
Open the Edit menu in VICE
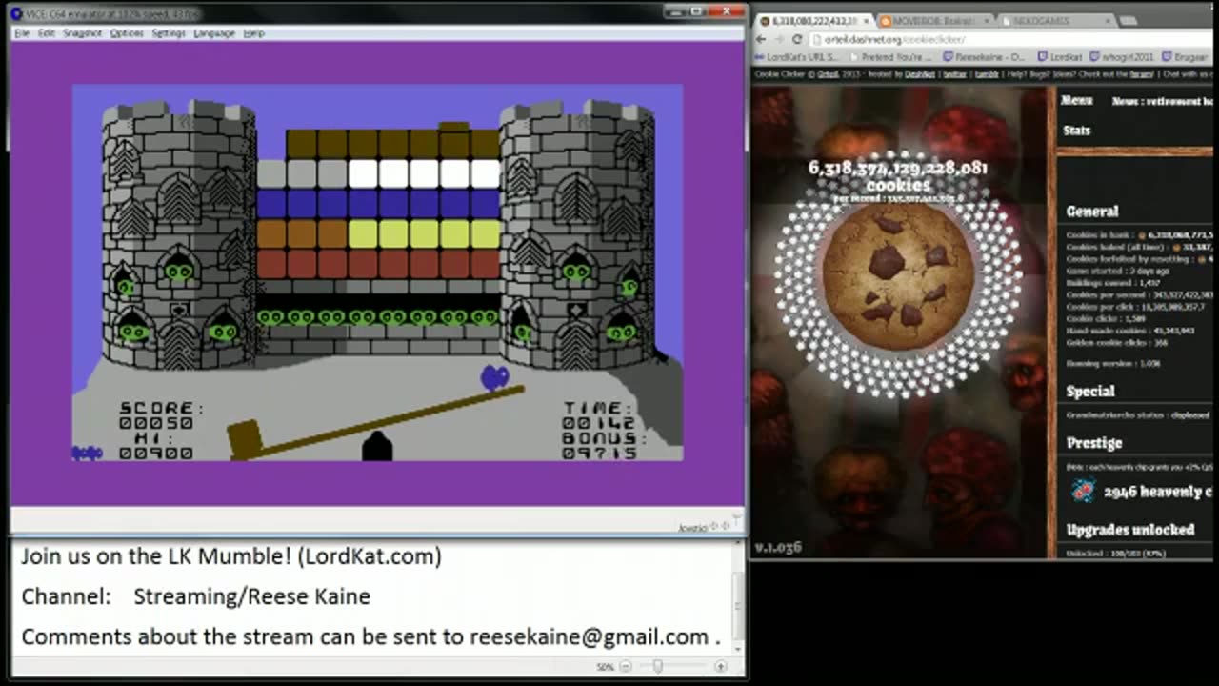(47, 33)
